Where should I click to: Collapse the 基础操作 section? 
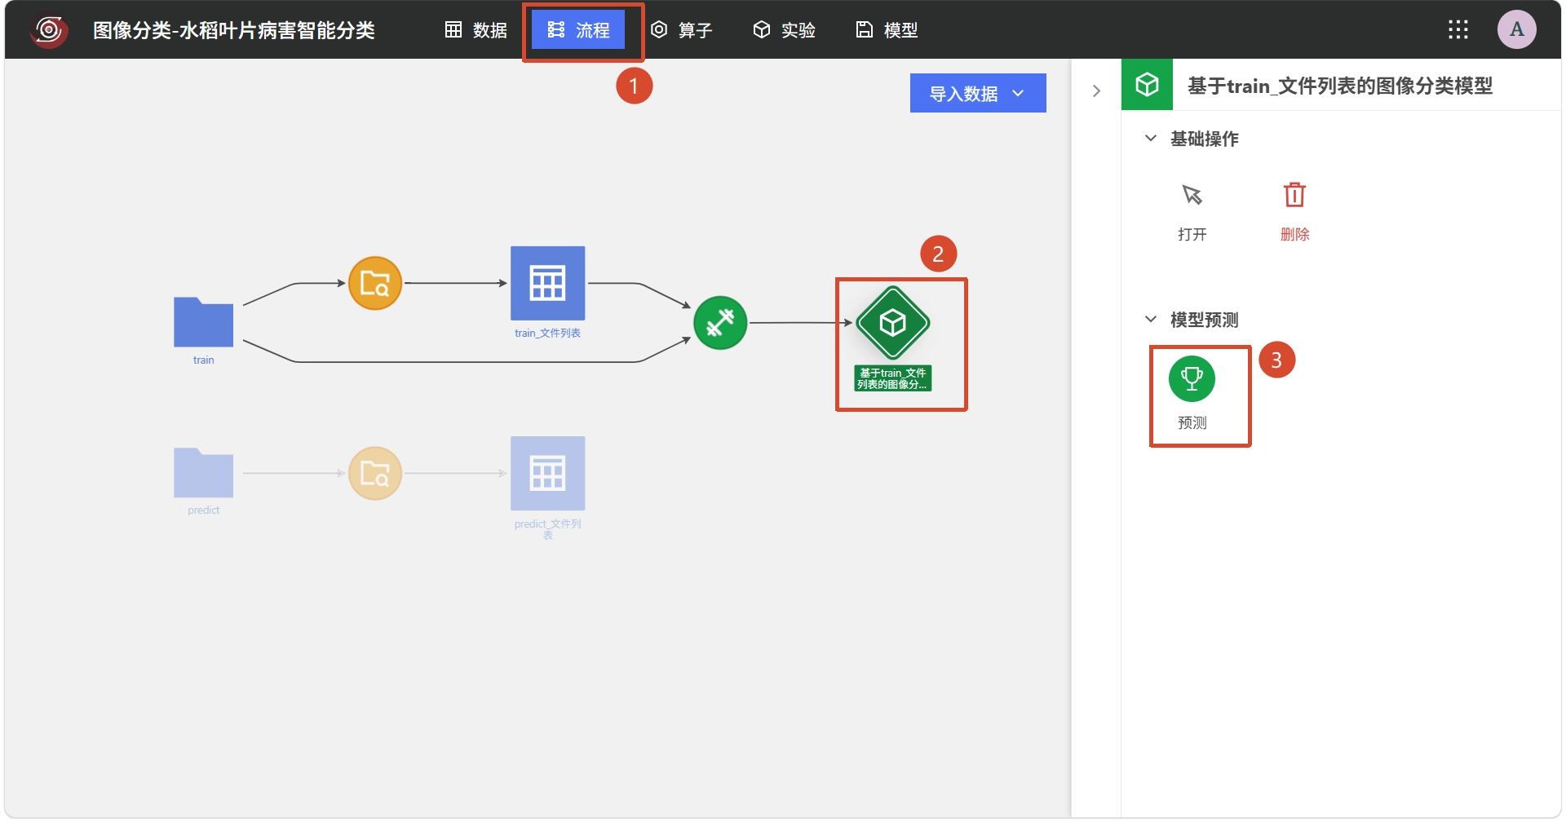(1151, 139)
